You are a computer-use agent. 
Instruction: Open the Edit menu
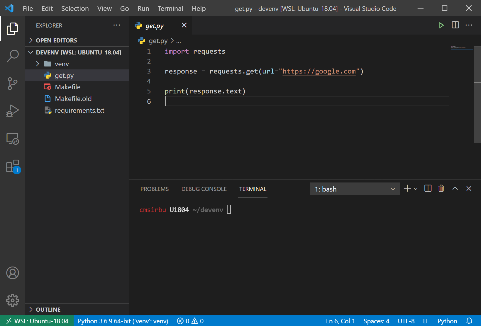pos(47,8)
